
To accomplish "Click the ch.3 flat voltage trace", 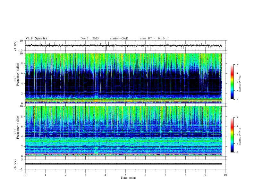I will tap(123, 164).
